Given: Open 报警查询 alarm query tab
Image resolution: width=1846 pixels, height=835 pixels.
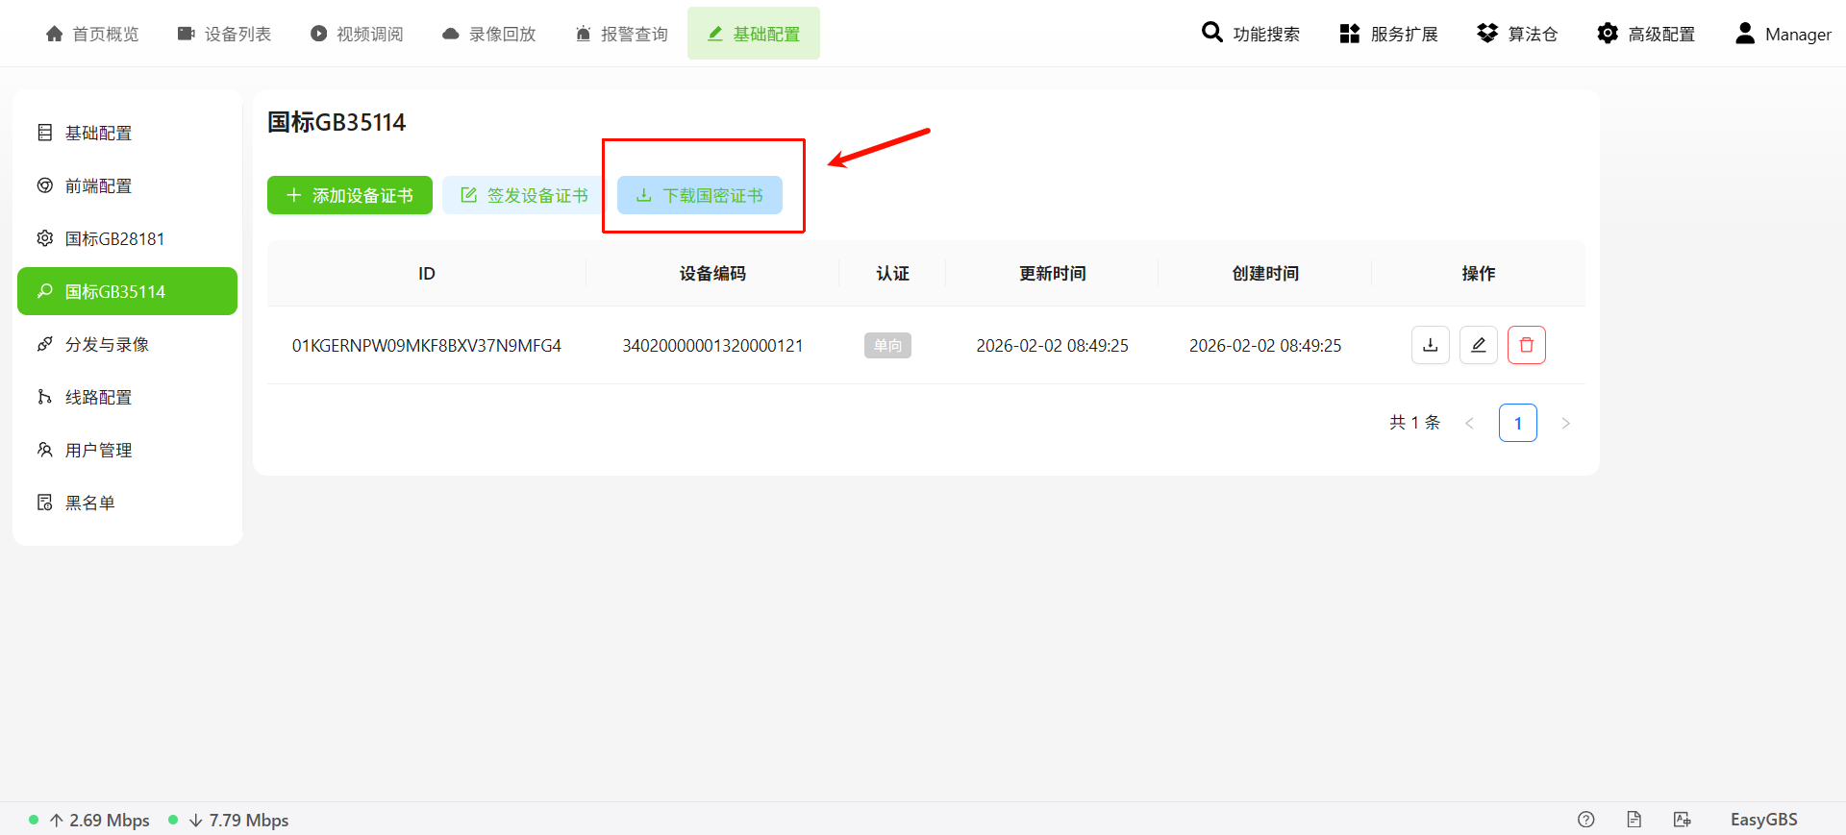Looking at the screenshot, I should coord(621,34).
